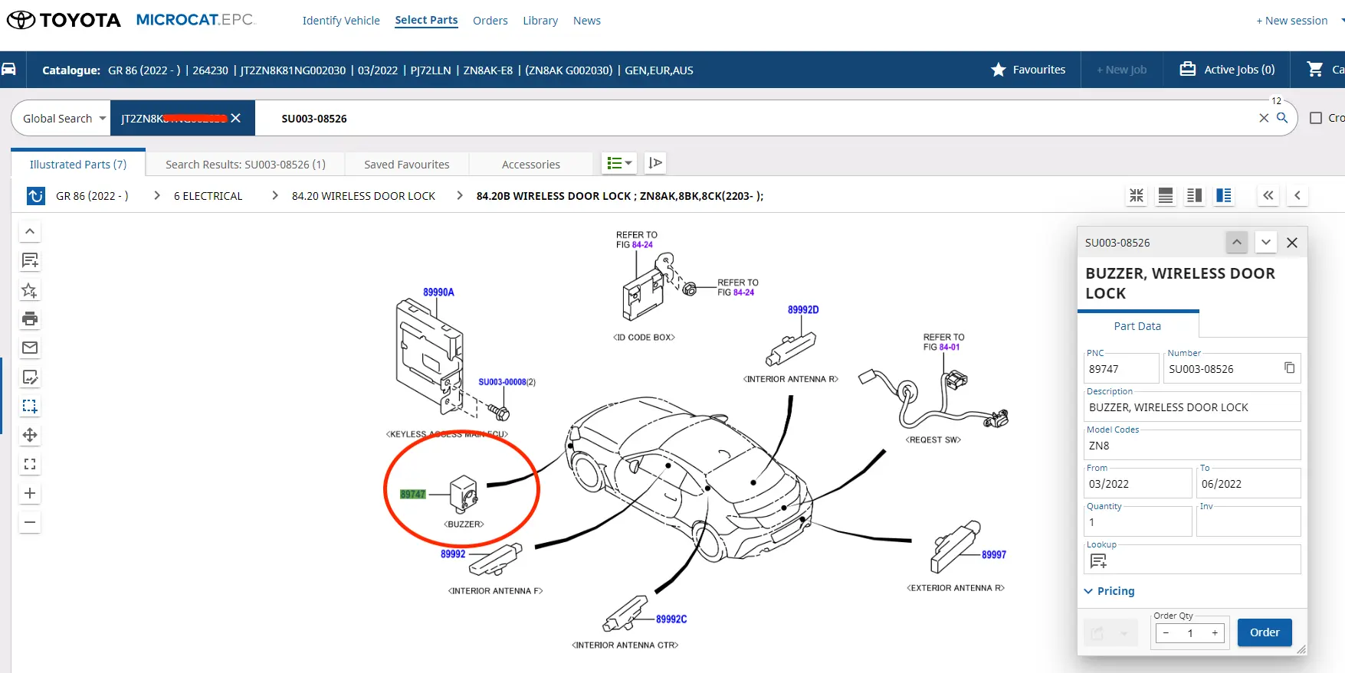Switch to the full-width list layout
This screenshot has width=1345, height=673.
1166,195
